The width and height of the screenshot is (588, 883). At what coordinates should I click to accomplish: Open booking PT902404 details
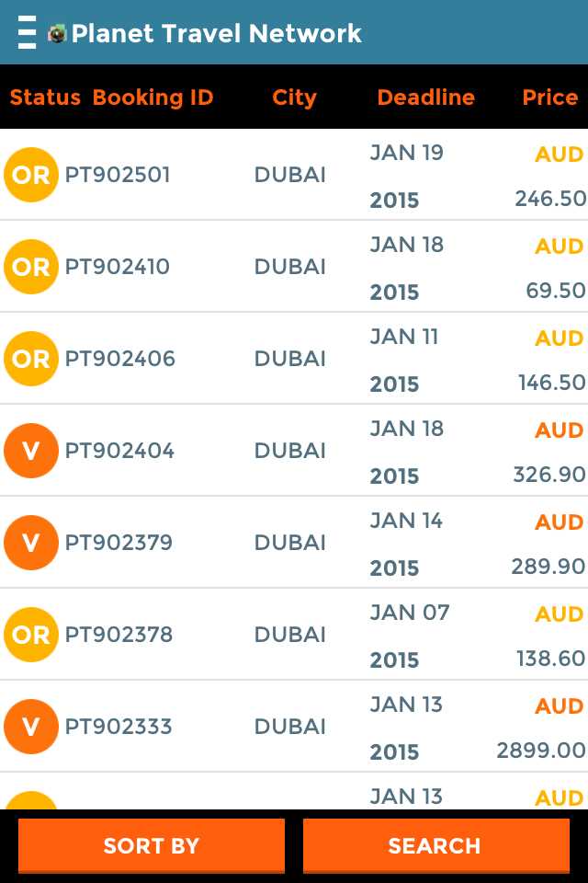point(119,451)
